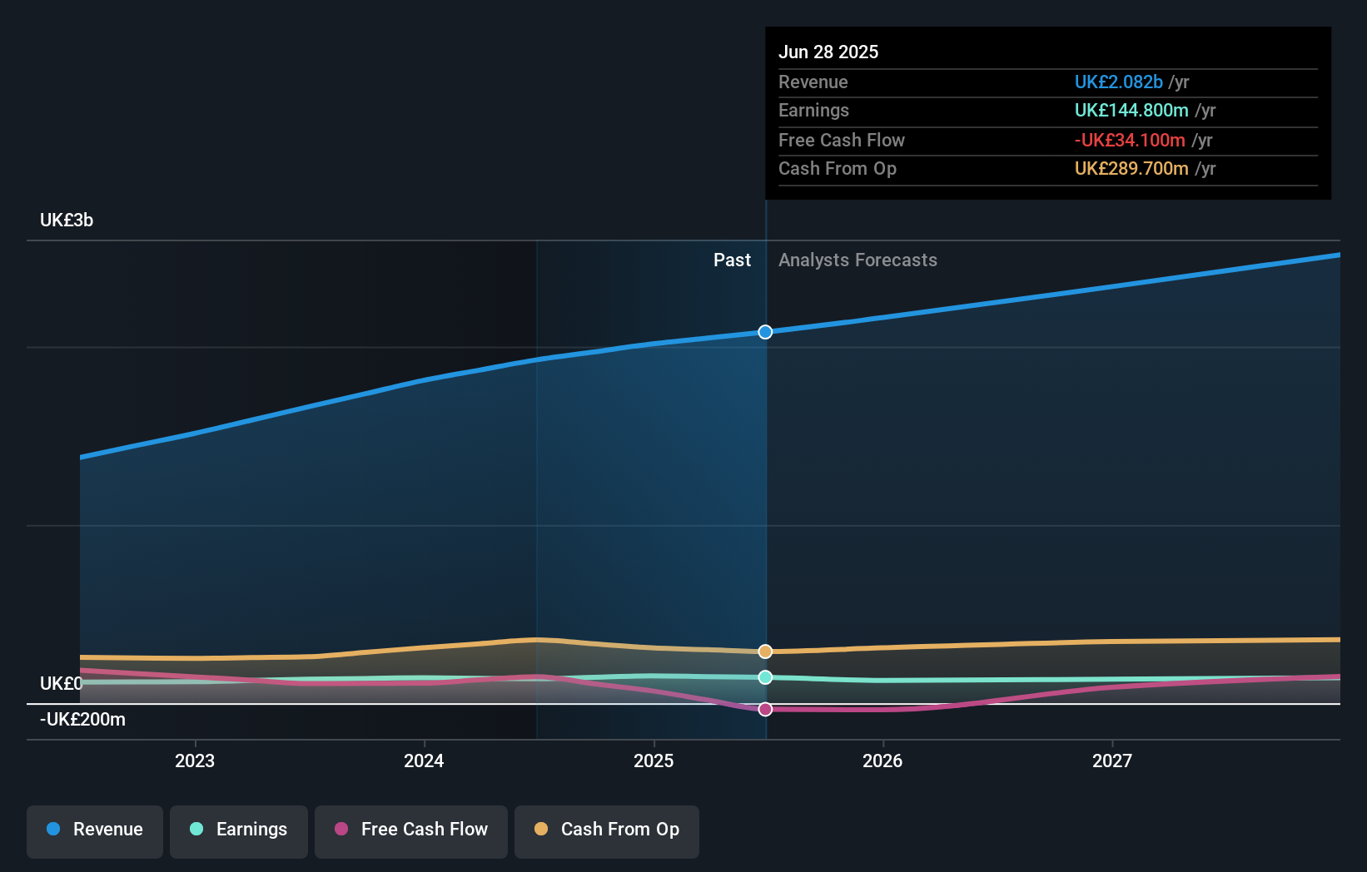Click the yellow Cash From Op legend dot
Viewport: 1367px width, 872px height.
click(x=542, y=830)
